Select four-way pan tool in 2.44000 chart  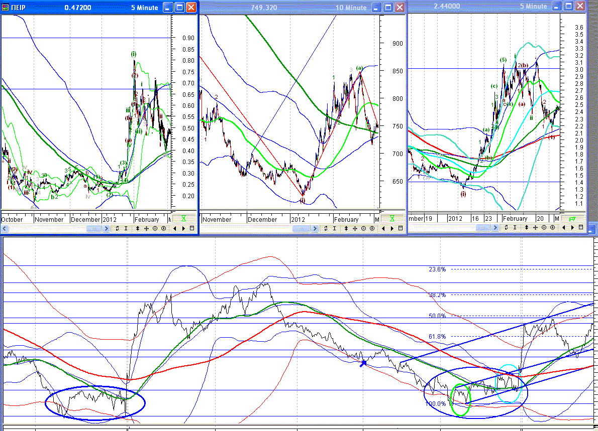coord(536,228)
